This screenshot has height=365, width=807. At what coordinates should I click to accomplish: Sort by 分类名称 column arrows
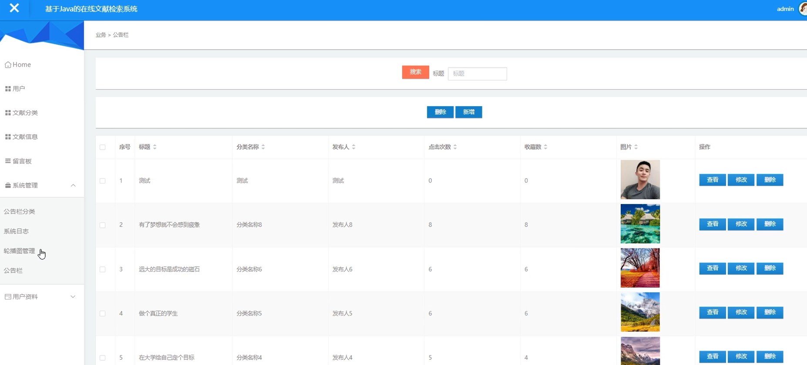263,147
